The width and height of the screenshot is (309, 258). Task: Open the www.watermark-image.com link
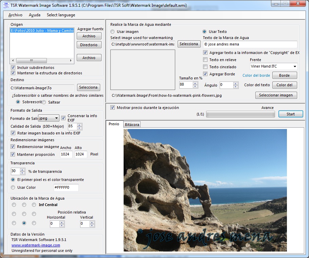pyautogui.click(x=36, y=245)
